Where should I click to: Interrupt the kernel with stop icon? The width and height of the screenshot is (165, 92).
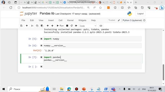(x=67, y=26)
